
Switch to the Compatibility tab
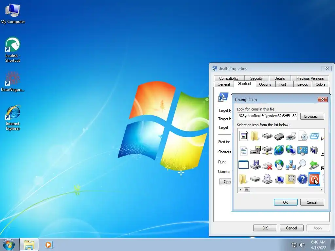pos(229,78)
